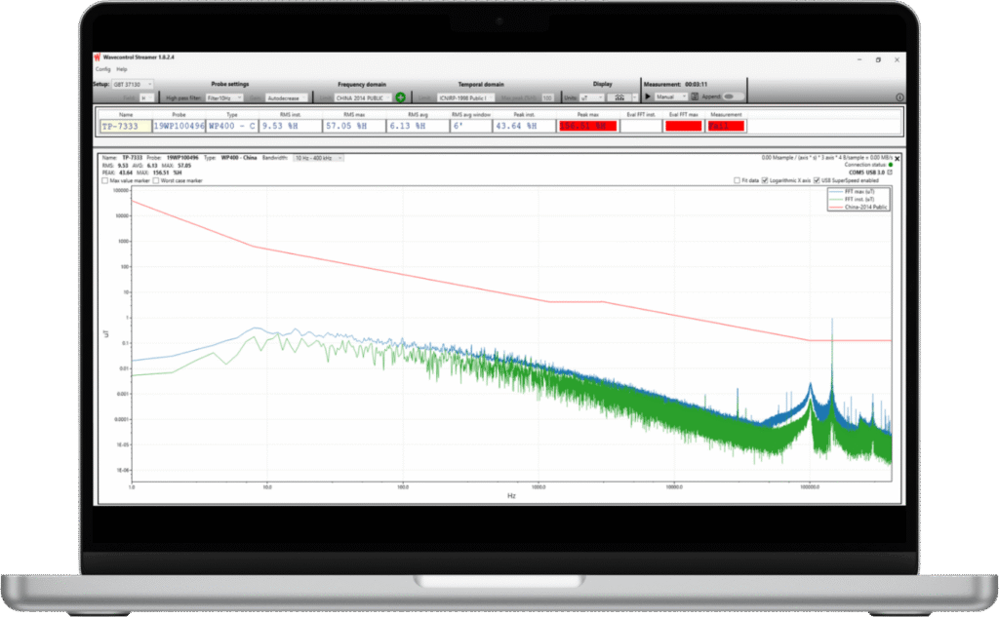Check the Fit data checkbox

737,180
